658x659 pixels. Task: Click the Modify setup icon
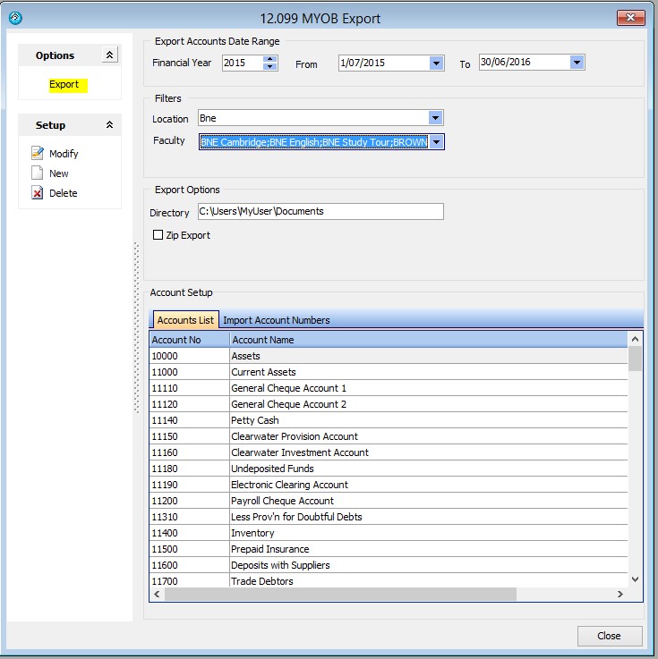[x=38, y=154]
